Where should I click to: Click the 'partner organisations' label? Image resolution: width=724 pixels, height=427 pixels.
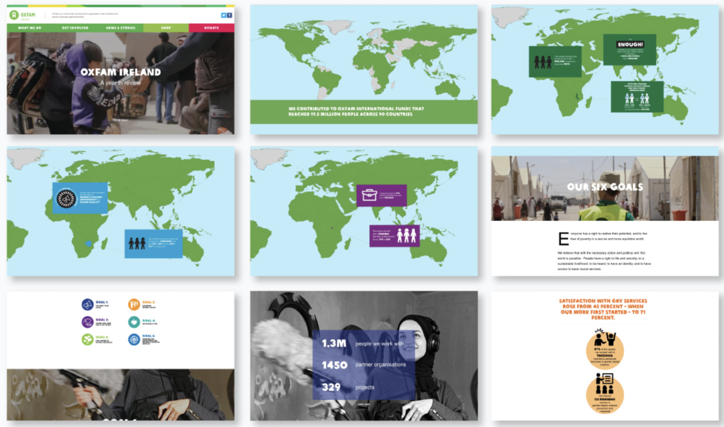381,365
